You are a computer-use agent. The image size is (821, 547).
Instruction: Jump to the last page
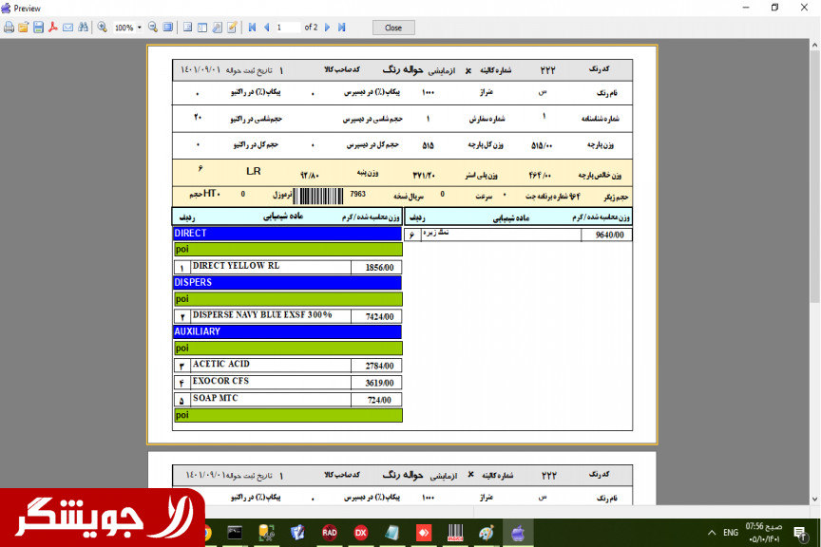(x=341, y=28)
